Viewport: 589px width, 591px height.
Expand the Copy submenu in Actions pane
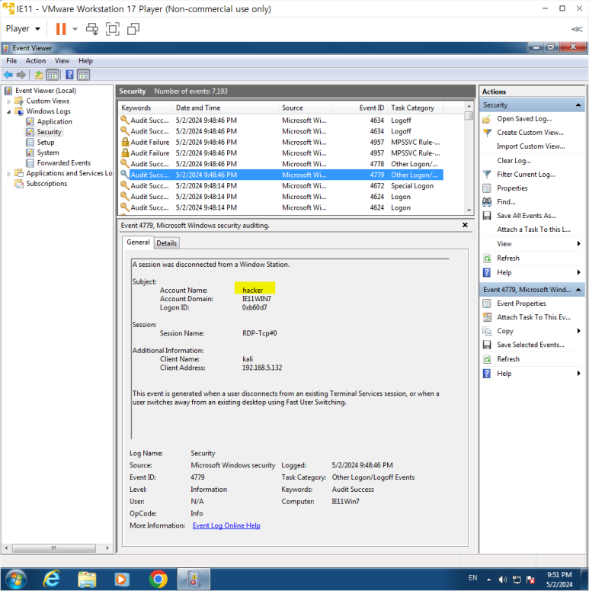pos(579,331)
